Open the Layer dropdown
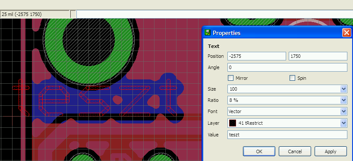The width and height of the screenshot is (353, 161). [x=344, y=123]
